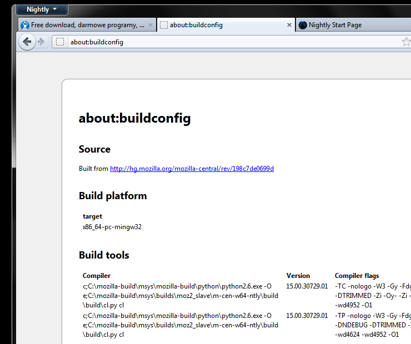Click the Nightly menu dropdown arrow
This screenshot has width=411, height=344.
click(x=54, y=9)
